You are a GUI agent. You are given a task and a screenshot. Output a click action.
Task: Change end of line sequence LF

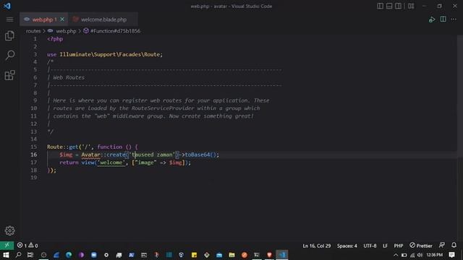(x=385, y=246)
